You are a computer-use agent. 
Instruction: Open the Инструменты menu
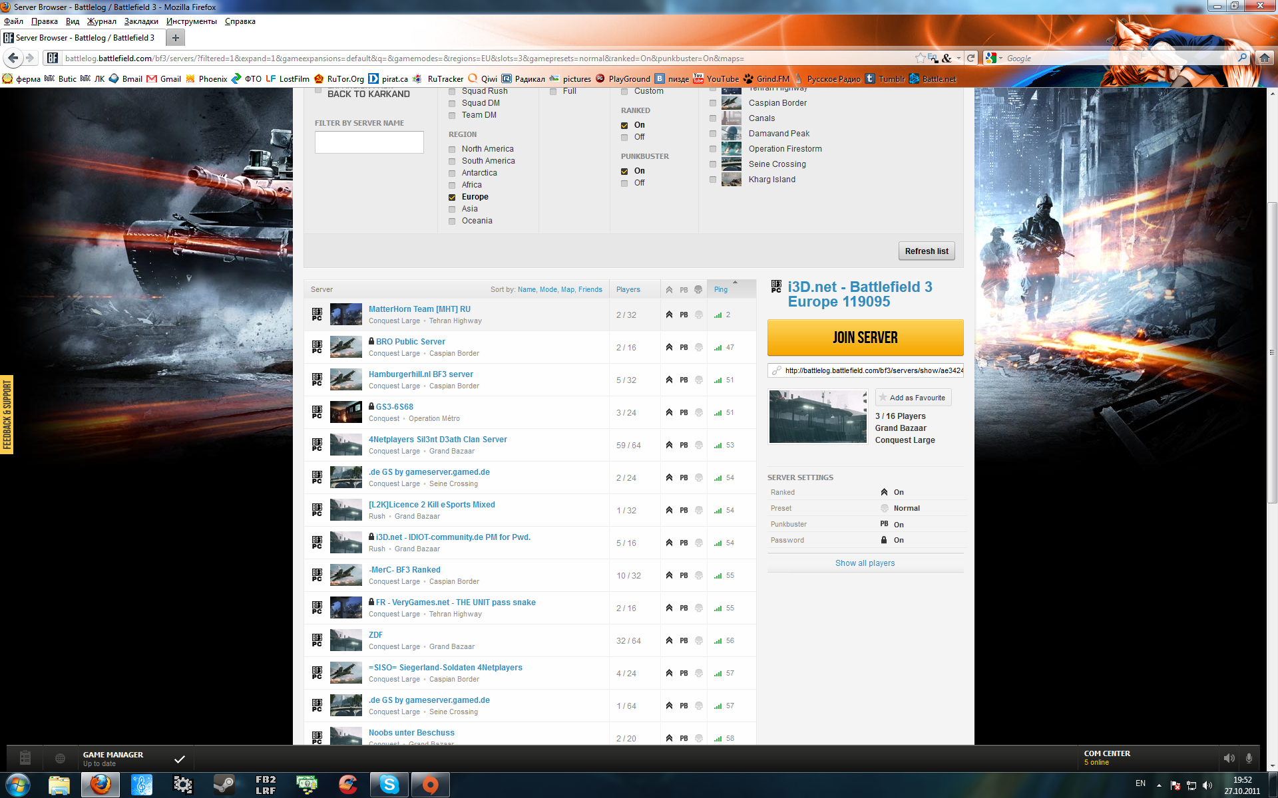coord(192,21)
